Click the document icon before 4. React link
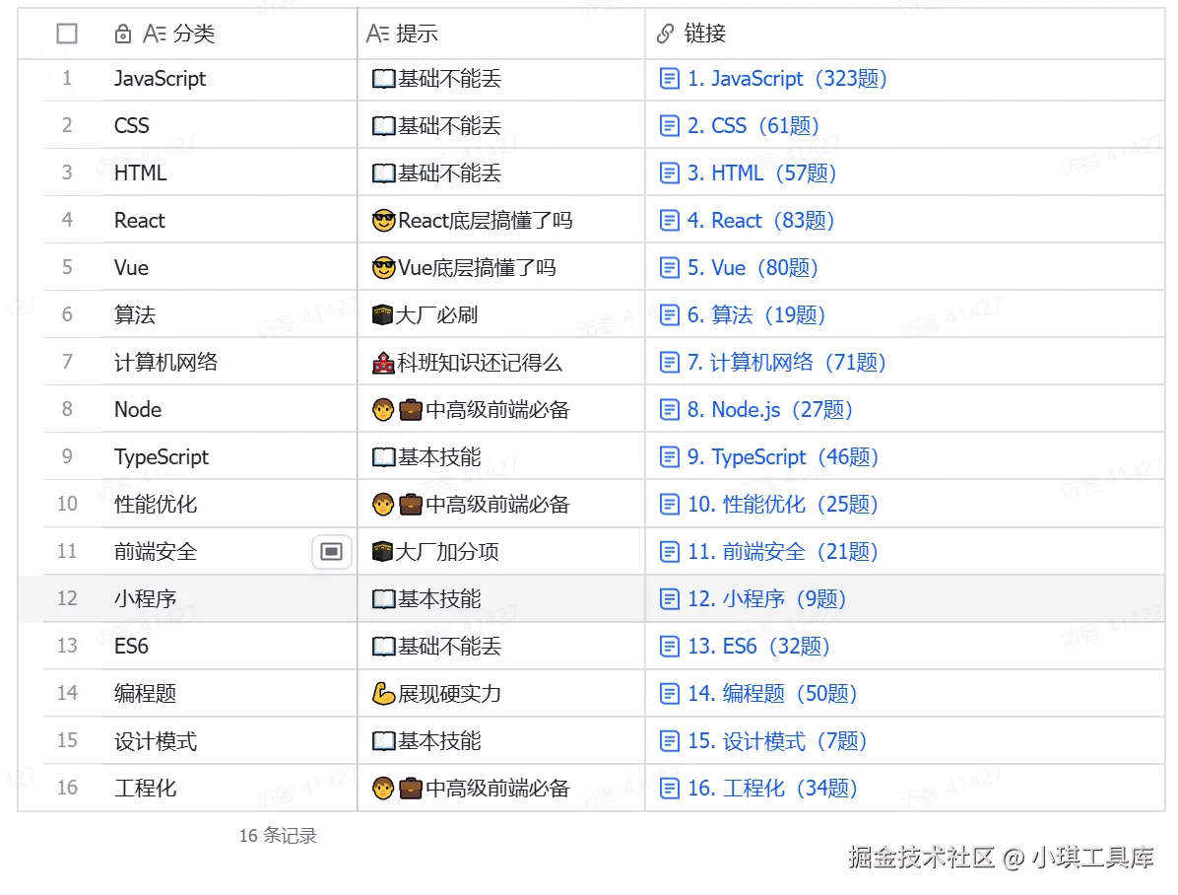1178x895 pixels. point(669,221)
